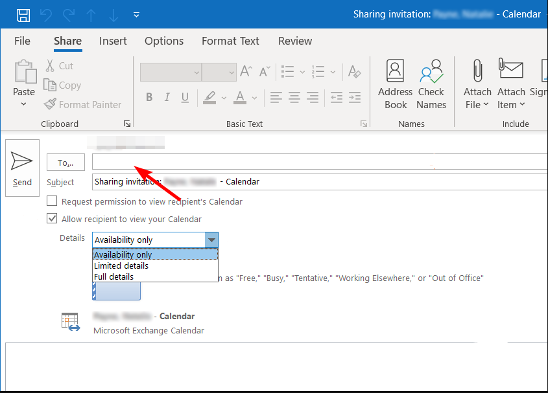
Task: Open the font size combo box
Action: pos(219,73)
